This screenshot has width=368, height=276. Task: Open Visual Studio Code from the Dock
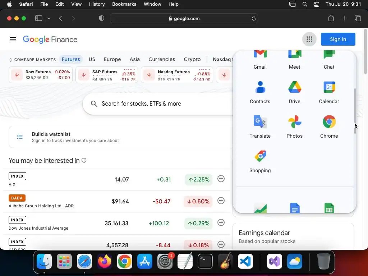coord(245,261)
